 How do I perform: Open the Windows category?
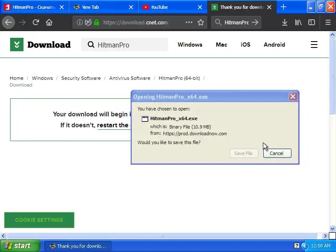point(190,45)
